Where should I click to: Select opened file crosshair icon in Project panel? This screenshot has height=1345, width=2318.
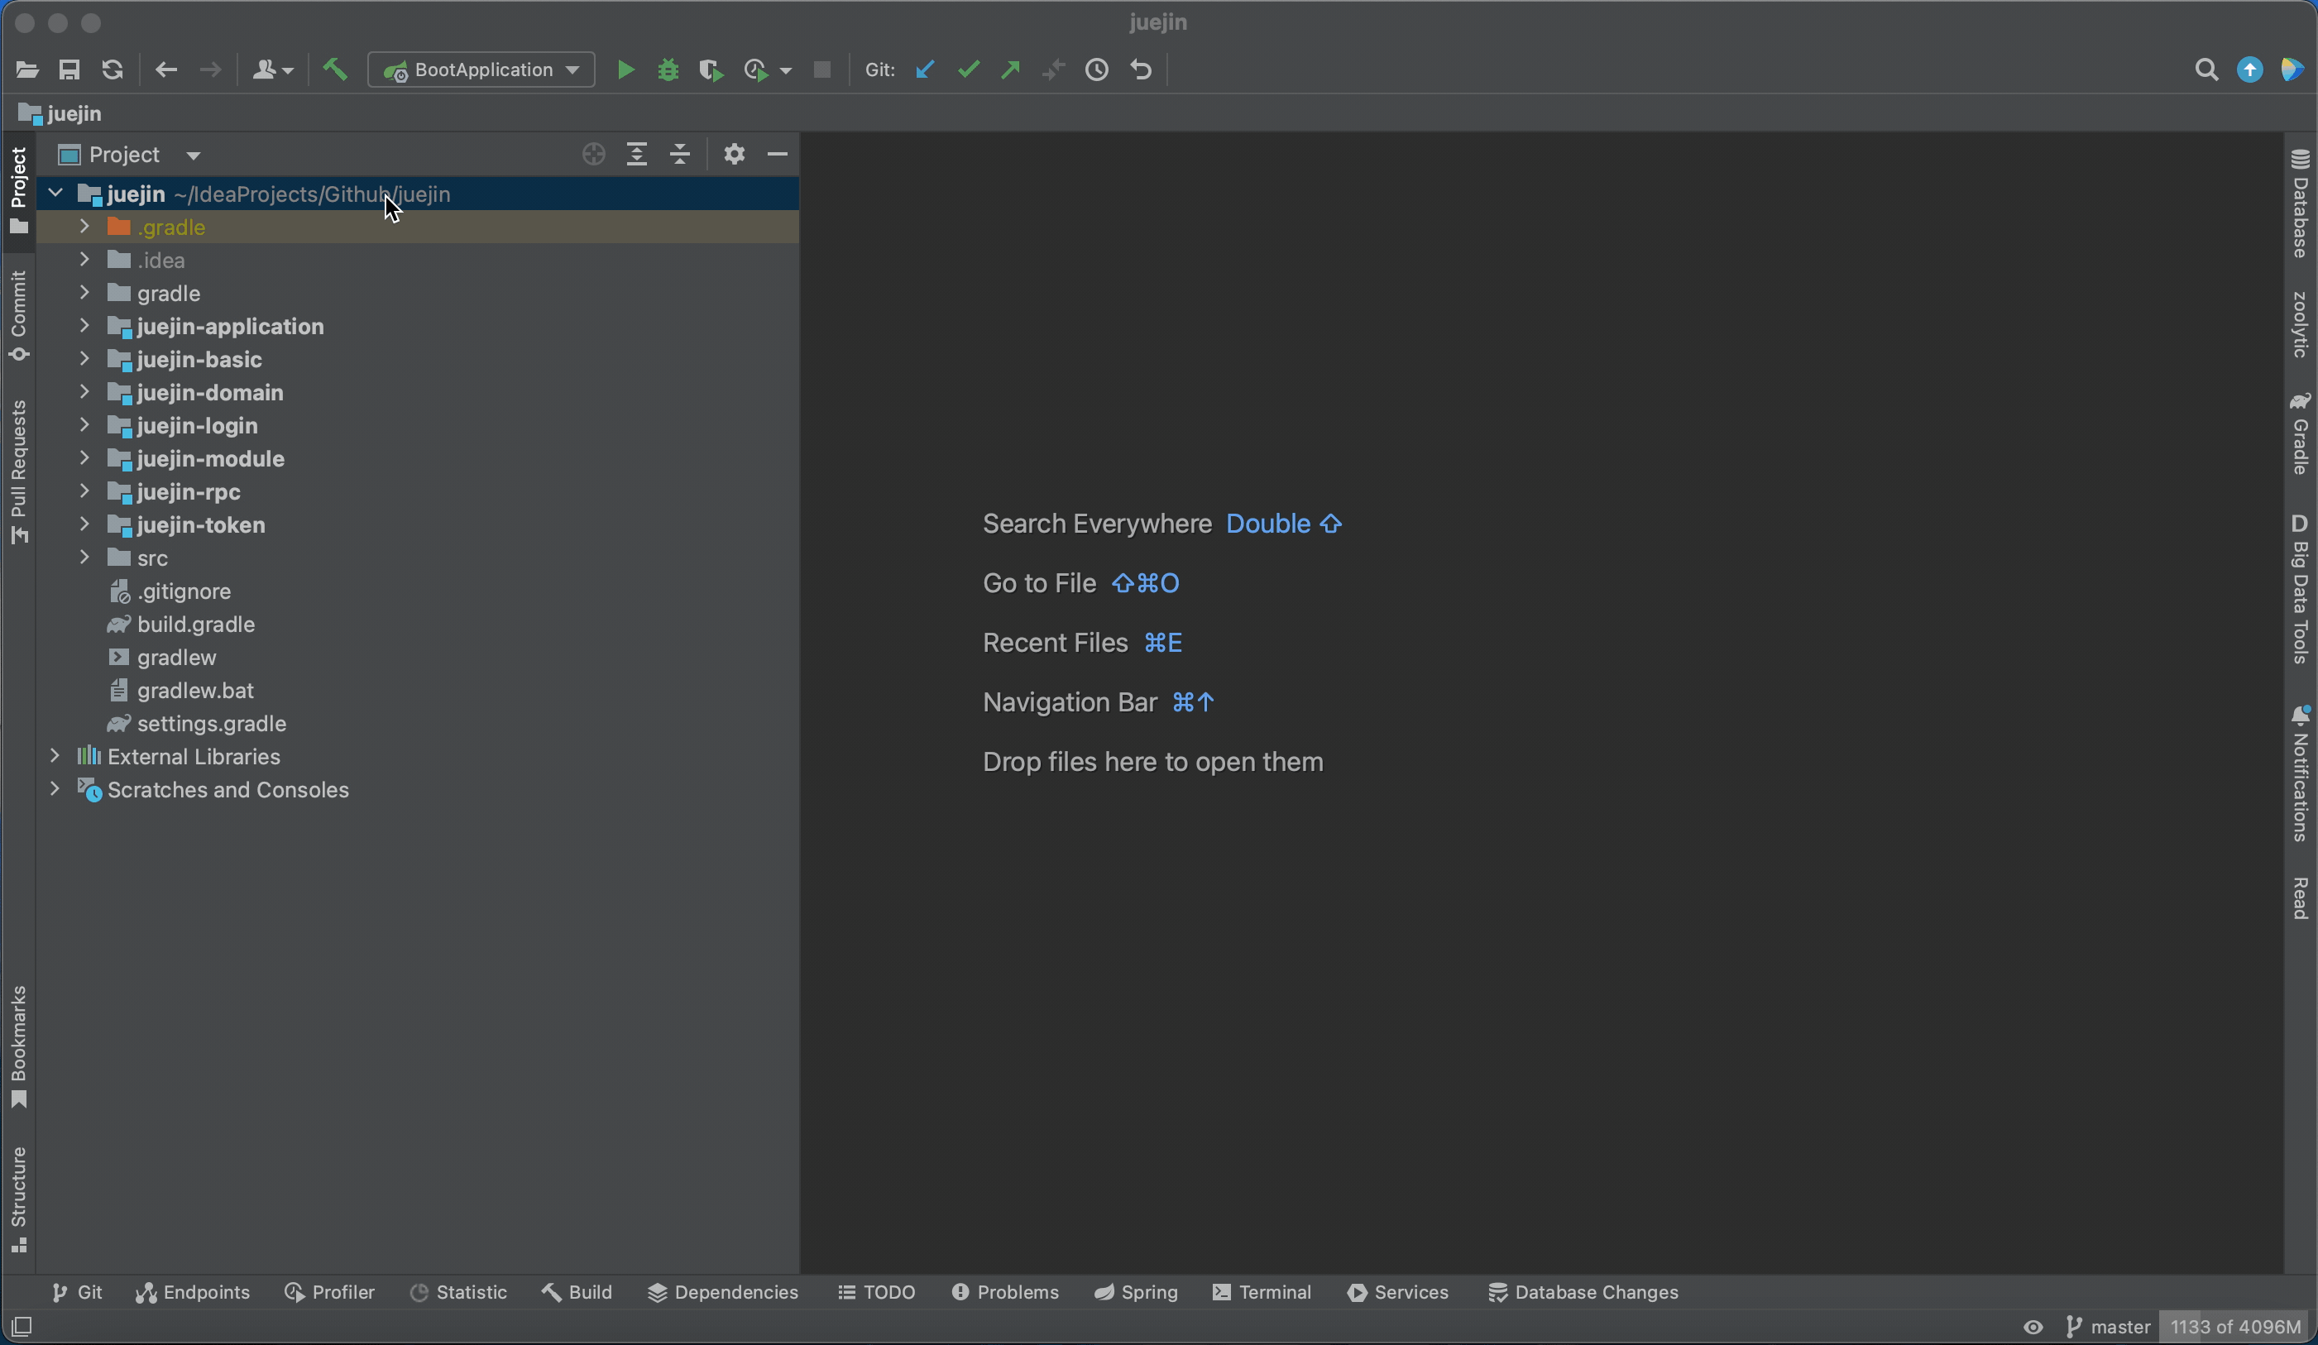coord(594,155)
